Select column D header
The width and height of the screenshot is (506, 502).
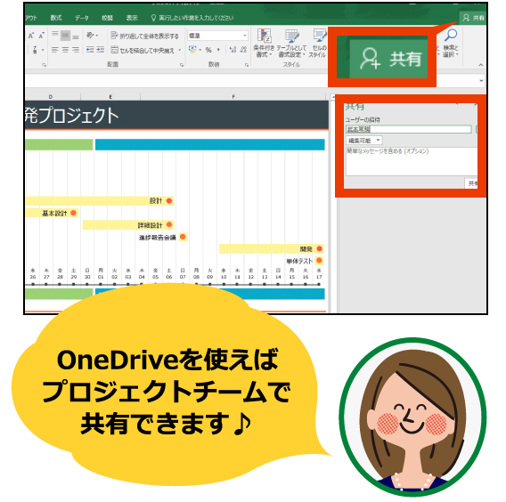[51, 96]
